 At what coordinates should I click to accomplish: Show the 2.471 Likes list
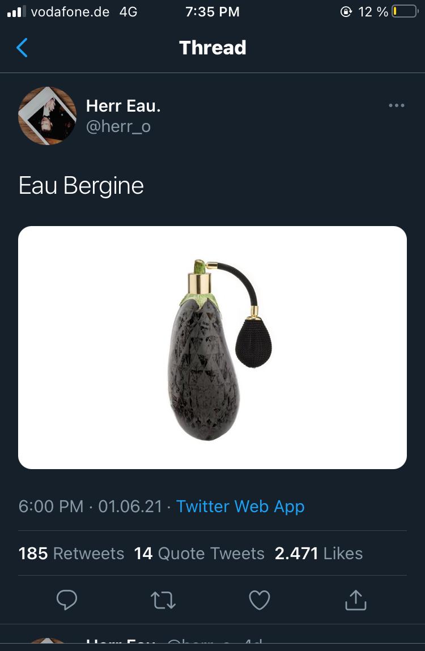[x=318, y=553]
